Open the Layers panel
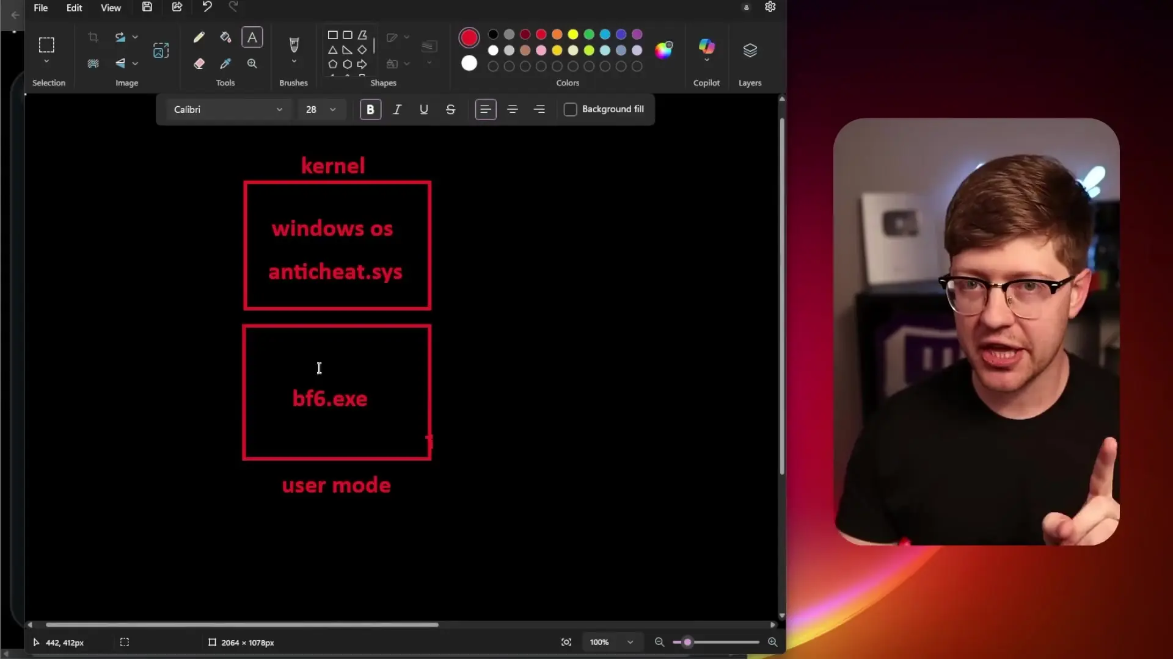The width and height of the screenshot is (1173, 659). 750,50
